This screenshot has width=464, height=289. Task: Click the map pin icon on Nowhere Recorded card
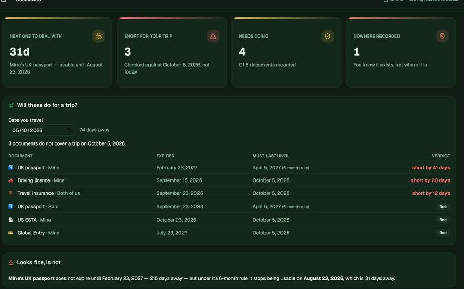[442, 37]
